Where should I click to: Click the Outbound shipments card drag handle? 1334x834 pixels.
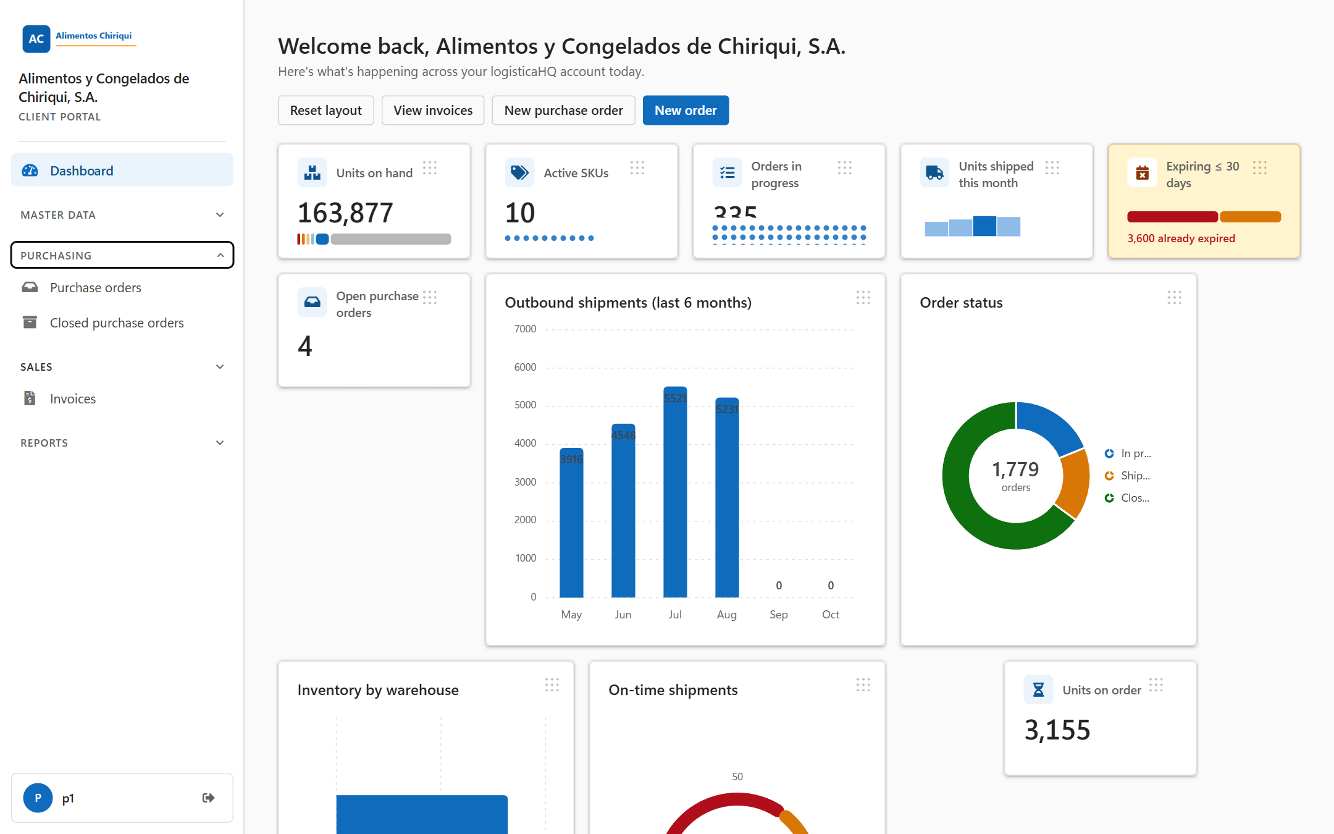point(863,298)
